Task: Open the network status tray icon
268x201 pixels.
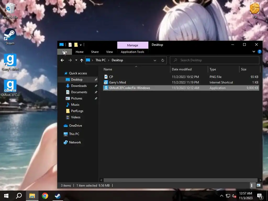Action: click(228, 196)
